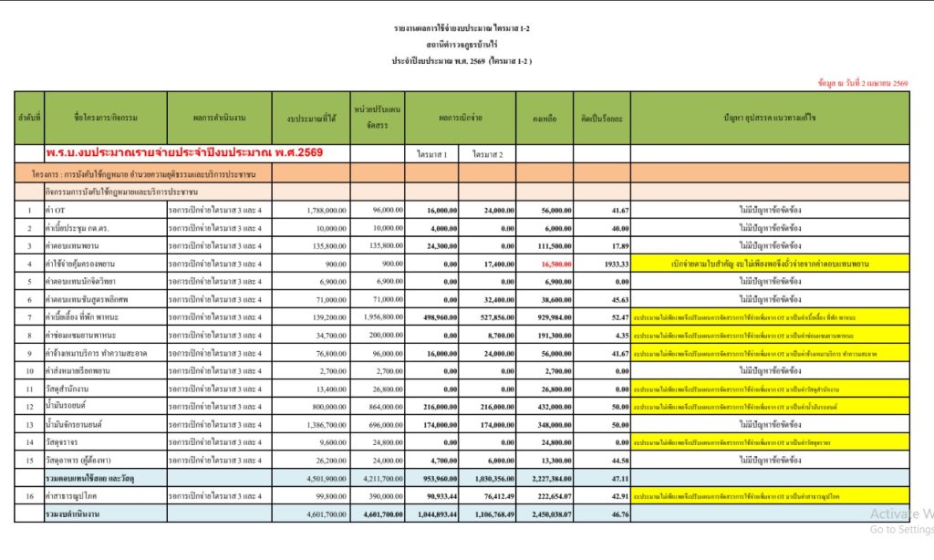Click the 90,933.44 utilities quarter 1 cell
The height and width of the screenshot is (560, 934).
click(431, 495)
